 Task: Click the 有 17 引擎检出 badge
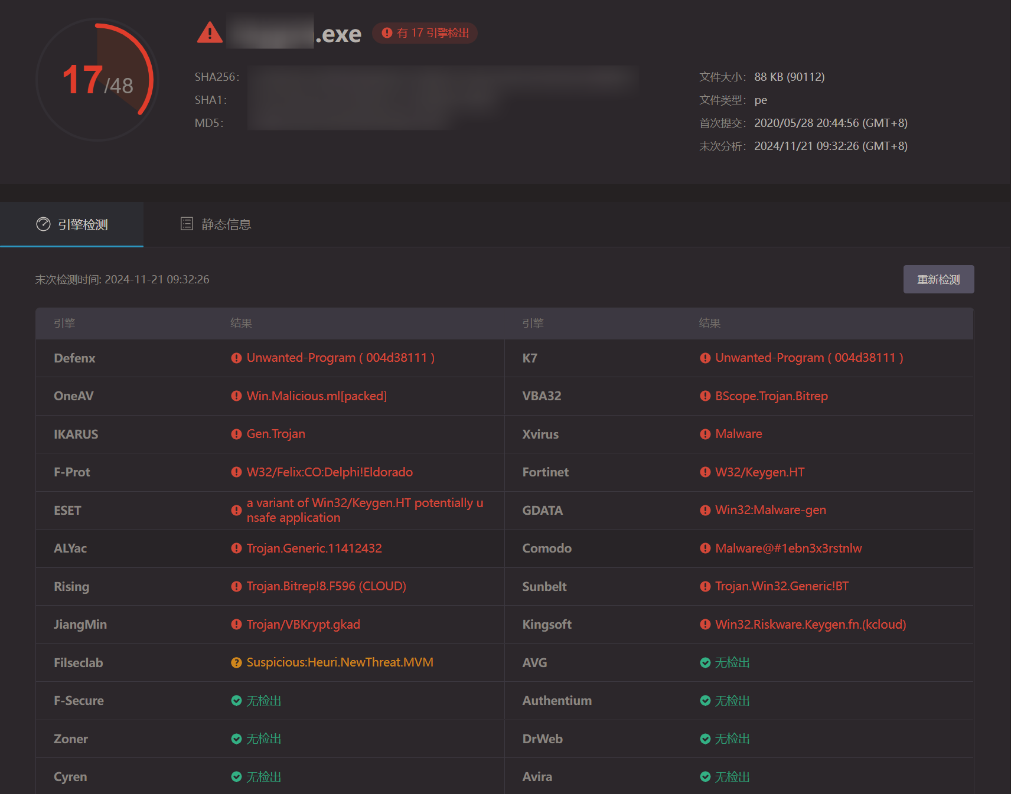[425, 33]
